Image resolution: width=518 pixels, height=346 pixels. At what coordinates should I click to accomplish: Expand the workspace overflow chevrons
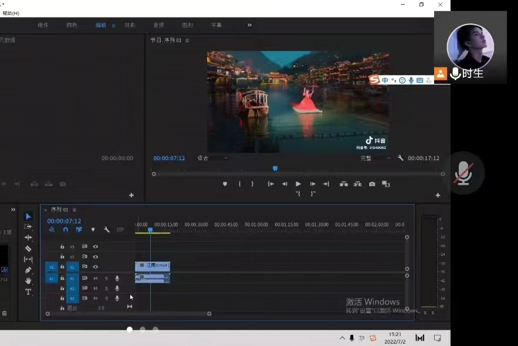point(249,25)
